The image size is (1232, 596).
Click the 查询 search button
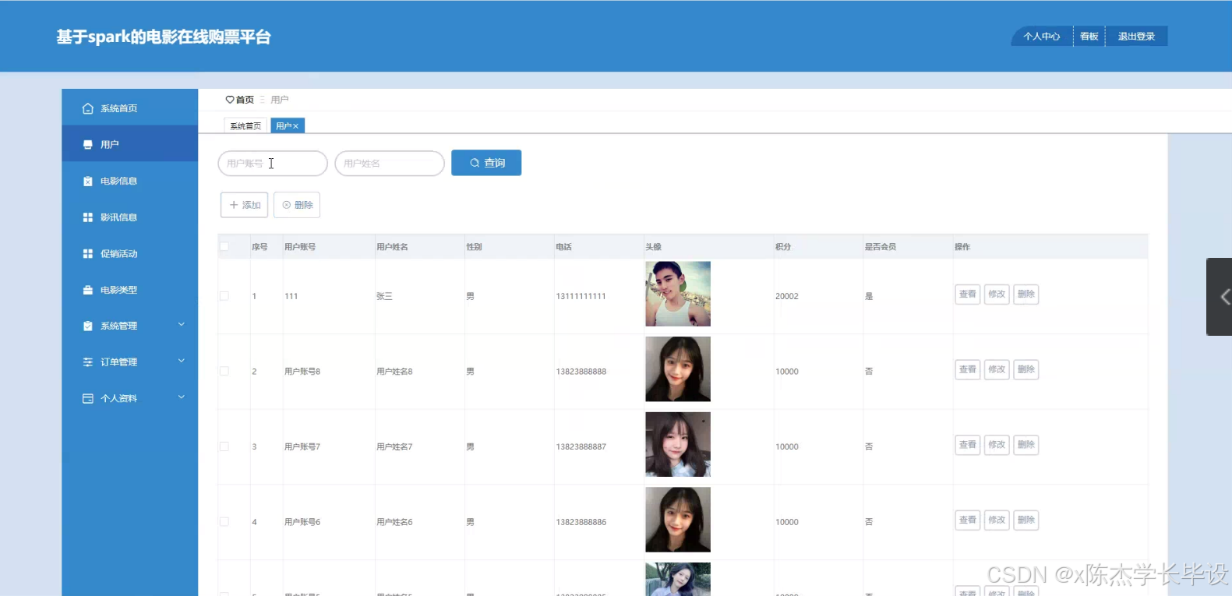[486, 163]
